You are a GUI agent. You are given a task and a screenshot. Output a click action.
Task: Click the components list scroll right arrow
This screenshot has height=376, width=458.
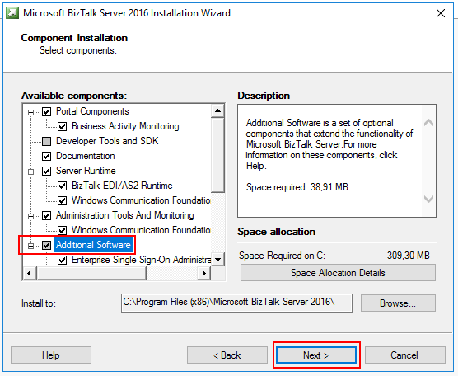(204, 274)
